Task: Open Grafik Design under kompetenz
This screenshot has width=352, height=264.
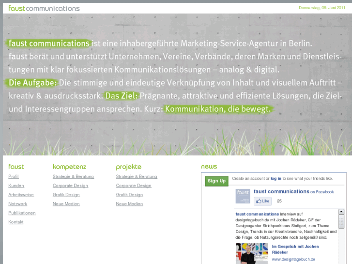Action: click(x=66, y=195)
